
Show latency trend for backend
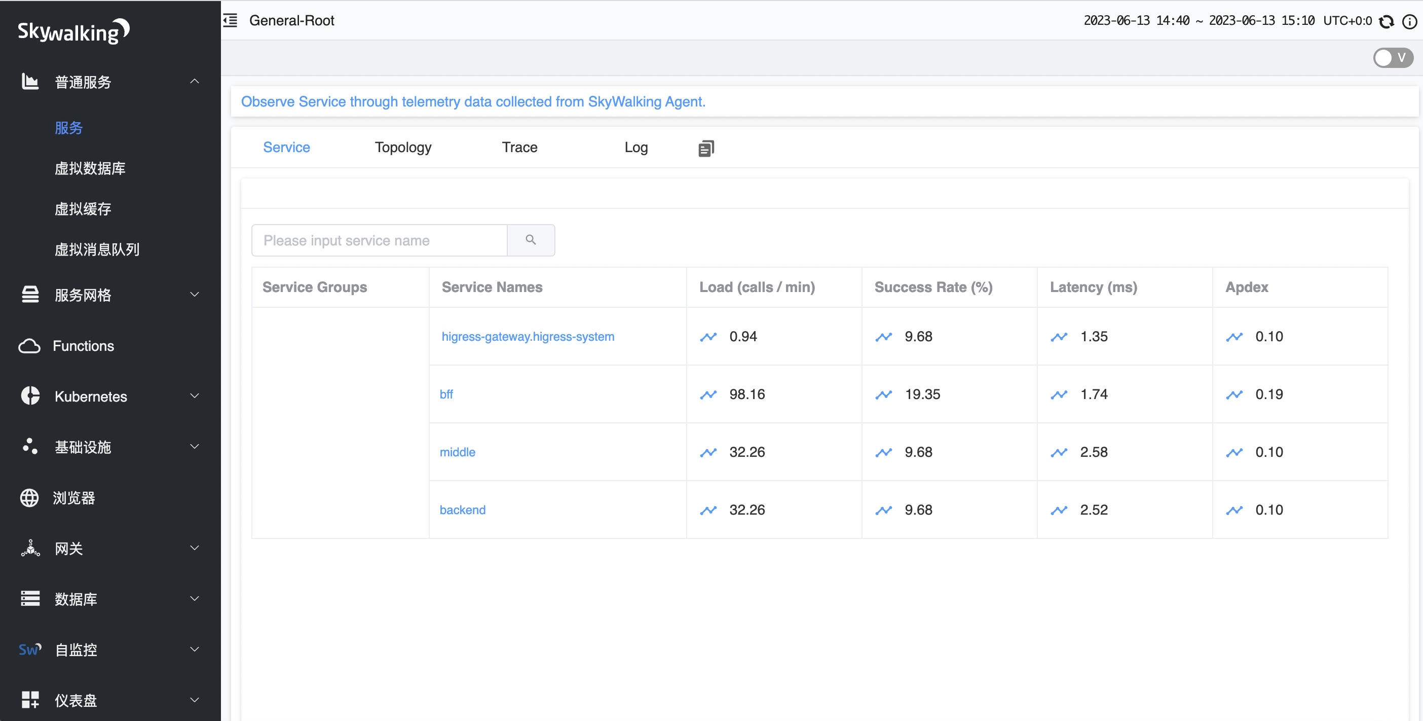point(1059,510)
